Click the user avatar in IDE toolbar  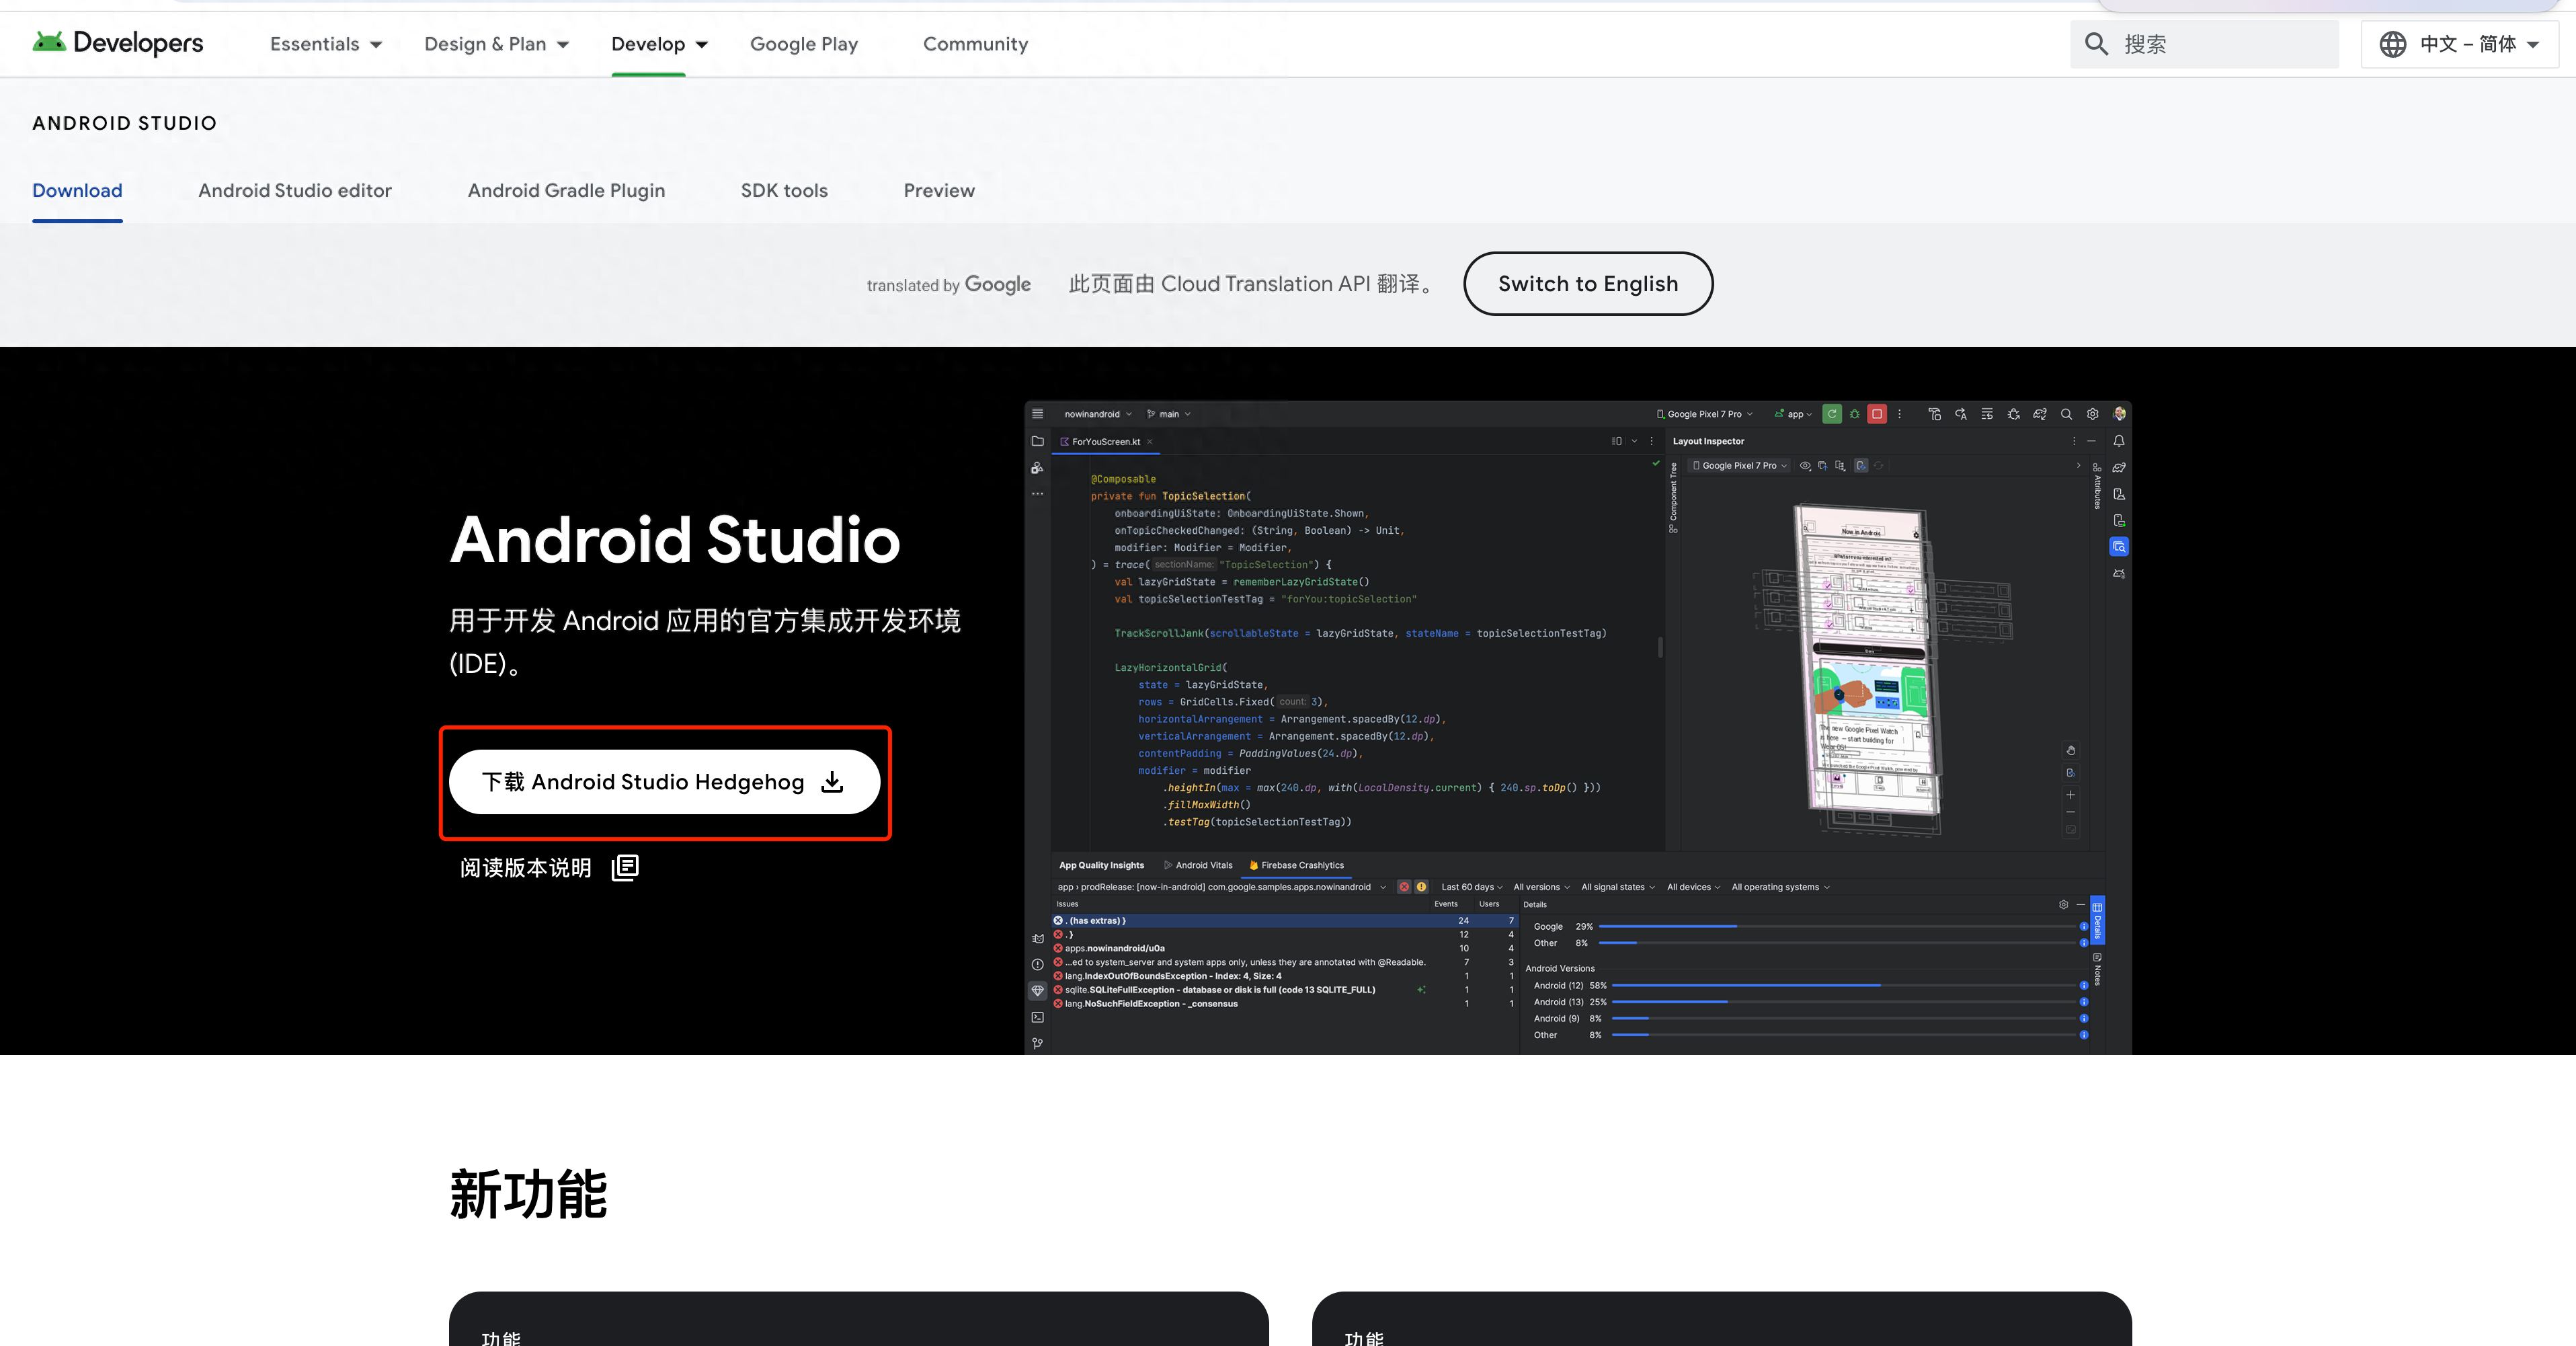(x=2119, y=414)
